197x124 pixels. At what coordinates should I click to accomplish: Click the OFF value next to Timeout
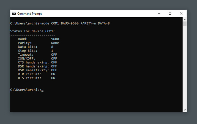pyautogui.click(x=54, y=55)
